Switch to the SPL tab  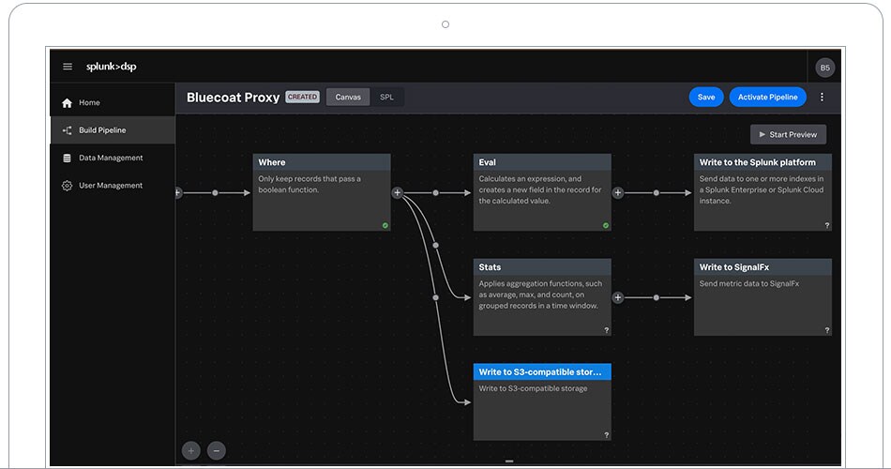tap(386, 98)
